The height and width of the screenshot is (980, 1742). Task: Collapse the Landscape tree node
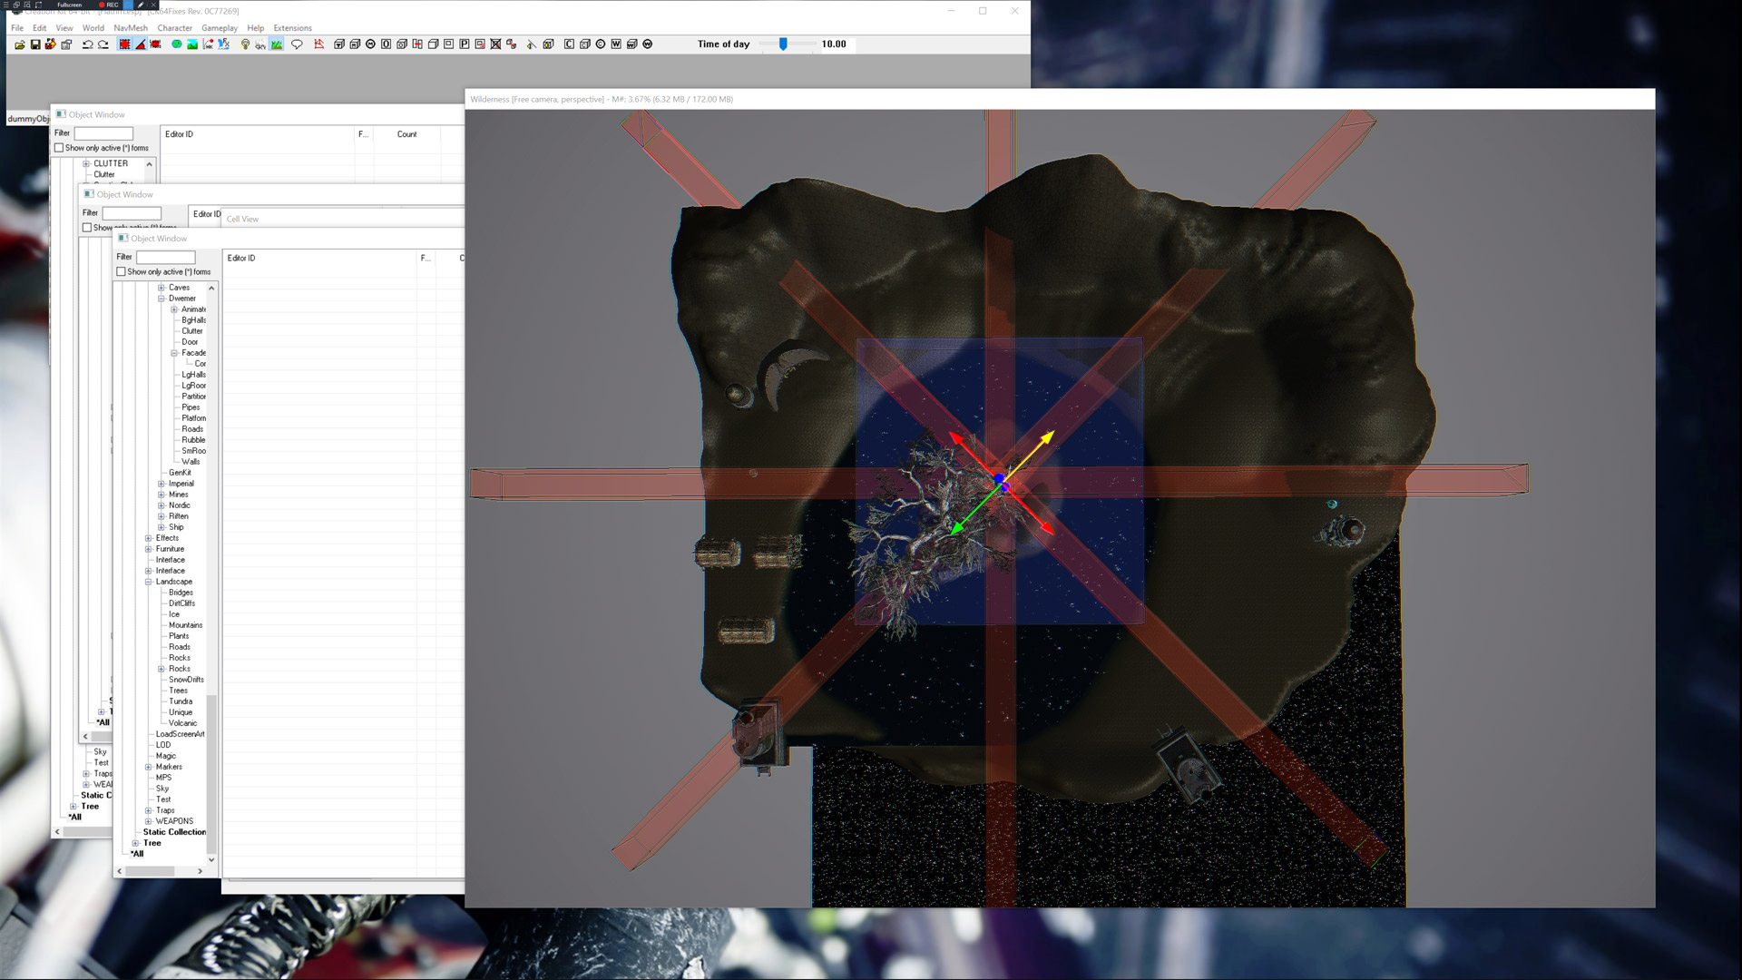pyautogui.click(x=149, y=582)
